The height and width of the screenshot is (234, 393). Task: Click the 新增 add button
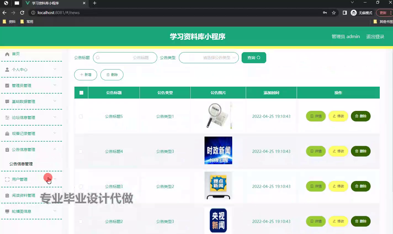pyautogui.click(x=86, y=75)
